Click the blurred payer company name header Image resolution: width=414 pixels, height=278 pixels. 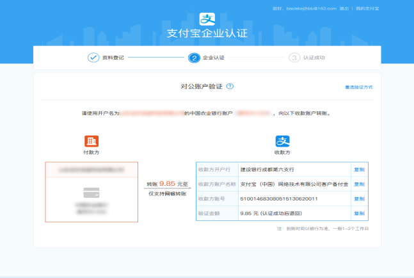pos(92,170)
